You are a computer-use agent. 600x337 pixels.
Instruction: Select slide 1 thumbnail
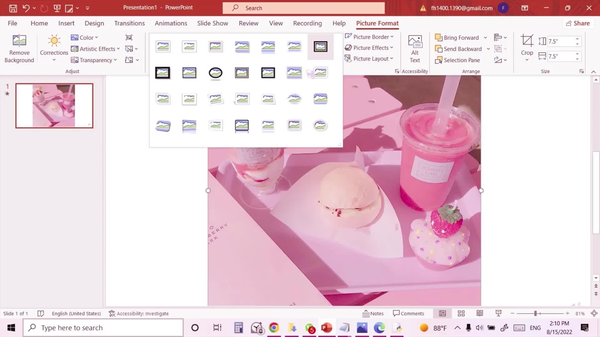click(x=54, y=106)
